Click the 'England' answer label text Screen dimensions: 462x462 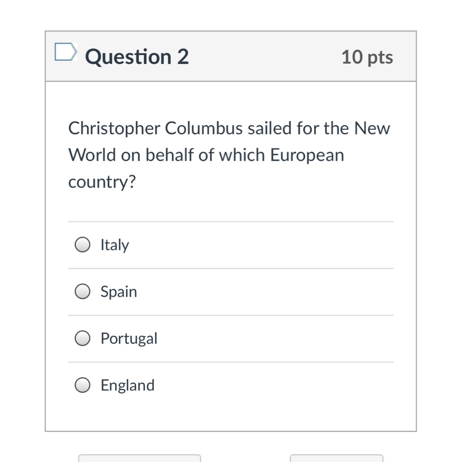[127, 385]
